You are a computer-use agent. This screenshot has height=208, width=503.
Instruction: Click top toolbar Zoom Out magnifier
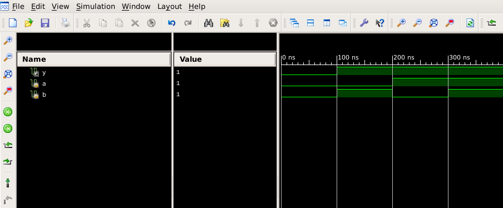(x=417, y=23)
